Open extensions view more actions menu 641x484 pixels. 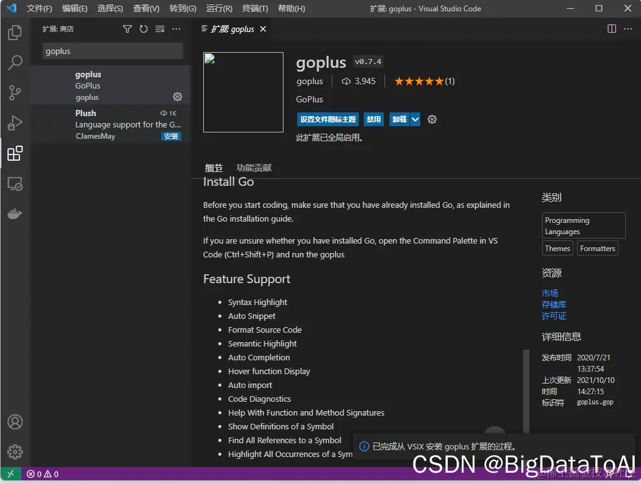[x=176, y=29]
